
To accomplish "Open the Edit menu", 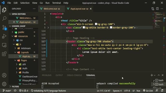I will point(16,3).
